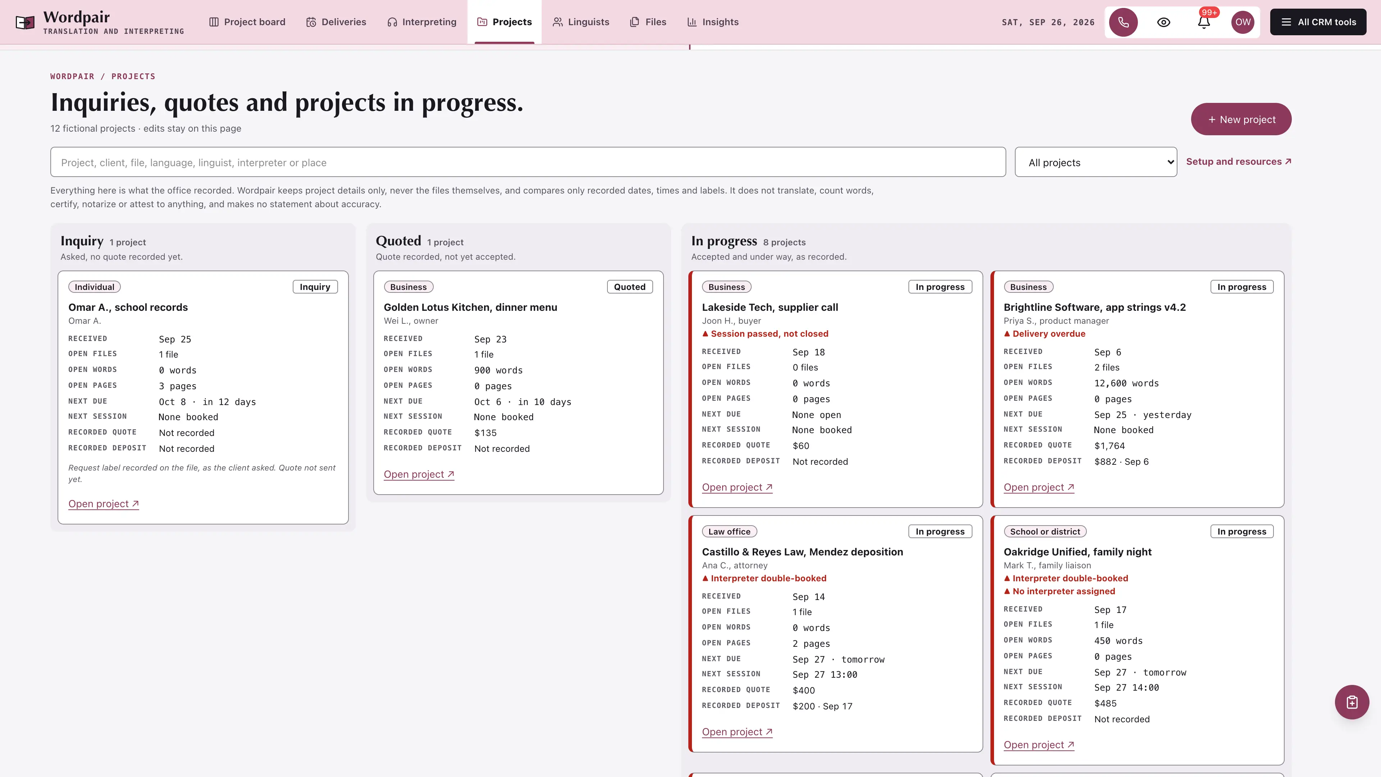The image size is (1381, 777).
Task: Click the No interpreter assigned warning
Action: (1059, 591)
